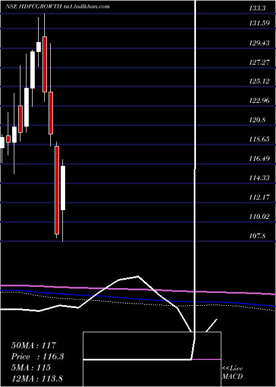The height and width of the screenshot is (387, 276).
Task: Select the 114.33 price axis label
Action: tap(259, 177)
